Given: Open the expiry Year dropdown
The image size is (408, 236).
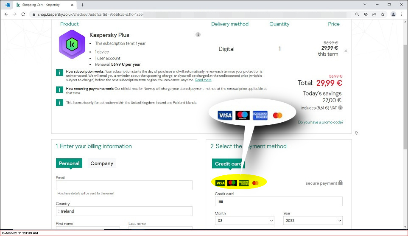Looking at the screenshot, I should click(313, 221).
